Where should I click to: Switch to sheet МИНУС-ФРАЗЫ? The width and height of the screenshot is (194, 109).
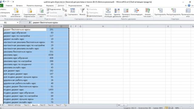[14, 105]
